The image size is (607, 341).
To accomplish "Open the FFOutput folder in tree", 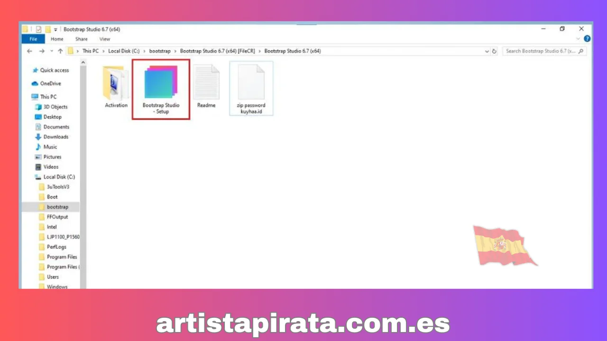I will pyautogui.click(x=53, y=217).
